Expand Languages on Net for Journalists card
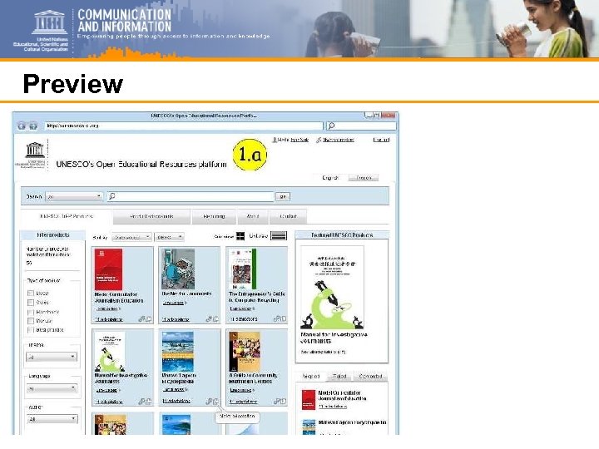This screenshot has height=449, width=599. tap(175, 303)
